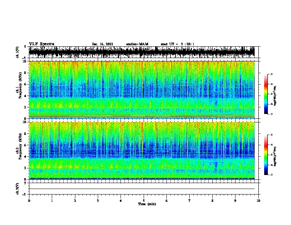Screen dimensions: 291x225
Task: Click the "5" voltage tick of ch.1 waveform
Action: [x=25, y=47]
